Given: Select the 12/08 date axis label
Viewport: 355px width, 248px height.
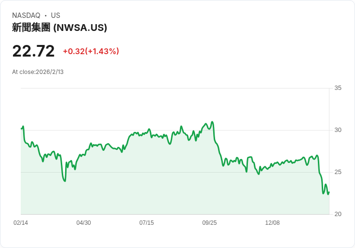Looking at the screenshot, I should pos(273,223).
